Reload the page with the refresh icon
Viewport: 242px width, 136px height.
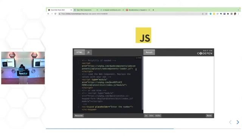click(56, 14)
